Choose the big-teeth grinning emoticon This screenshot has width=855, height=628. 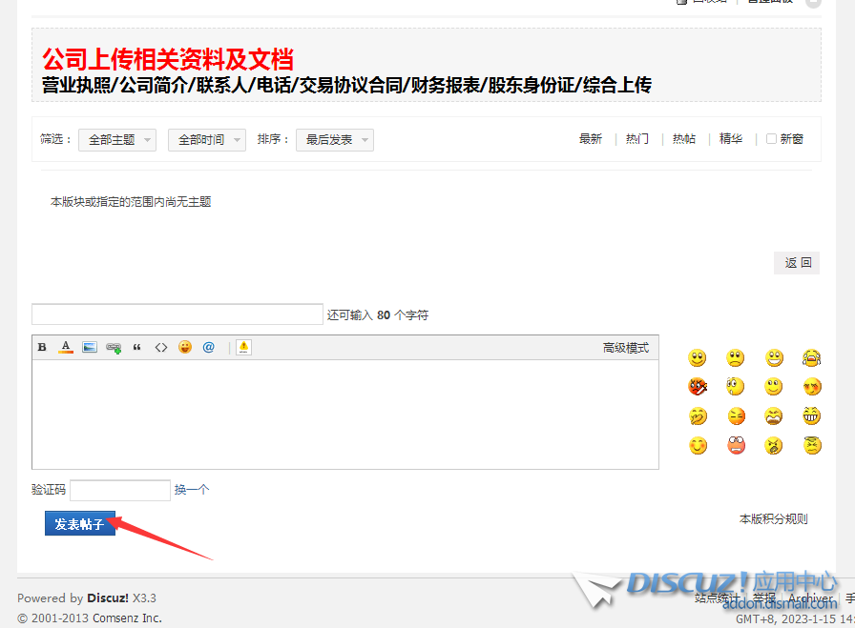click(812, 415)
